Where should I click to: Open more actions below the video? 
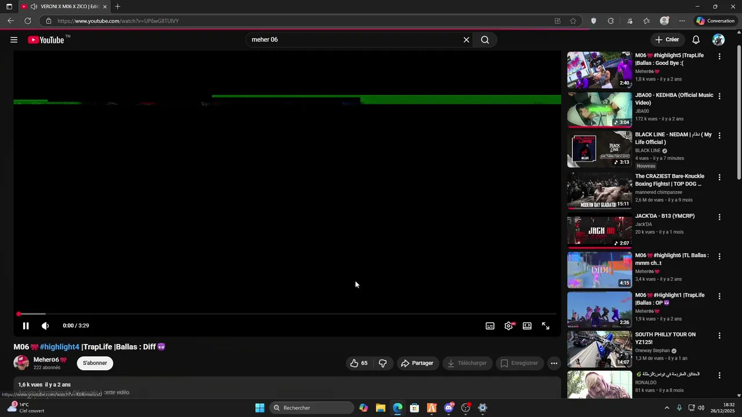point(554,363)
